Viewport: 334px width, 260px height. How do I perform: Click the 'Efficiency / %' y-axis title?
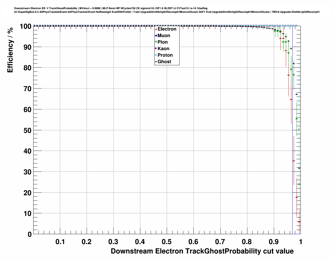tap(10, 50)
